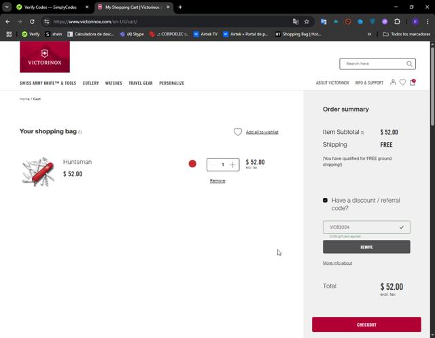Go to Home breadcrumb link

tap(24, 99)
